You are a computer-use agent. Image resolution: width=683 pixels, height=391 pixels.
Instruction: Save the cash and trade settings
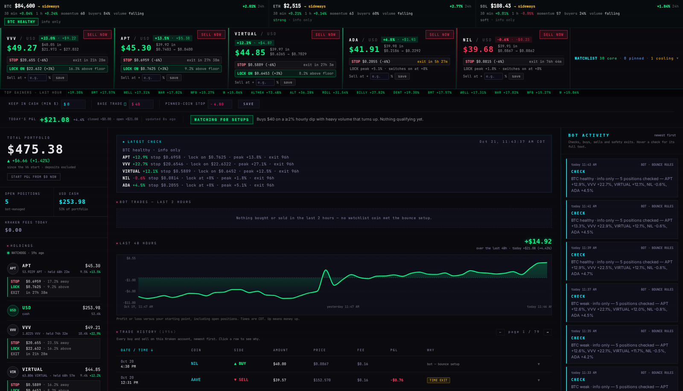[x=248, y=104]
